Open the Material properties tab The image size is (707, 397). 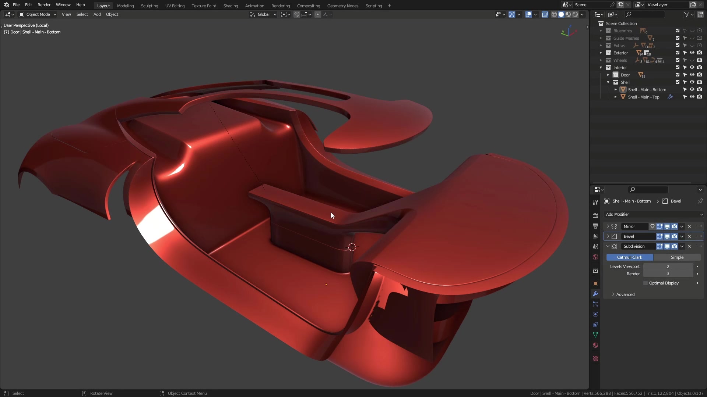(x=595, y=345)
